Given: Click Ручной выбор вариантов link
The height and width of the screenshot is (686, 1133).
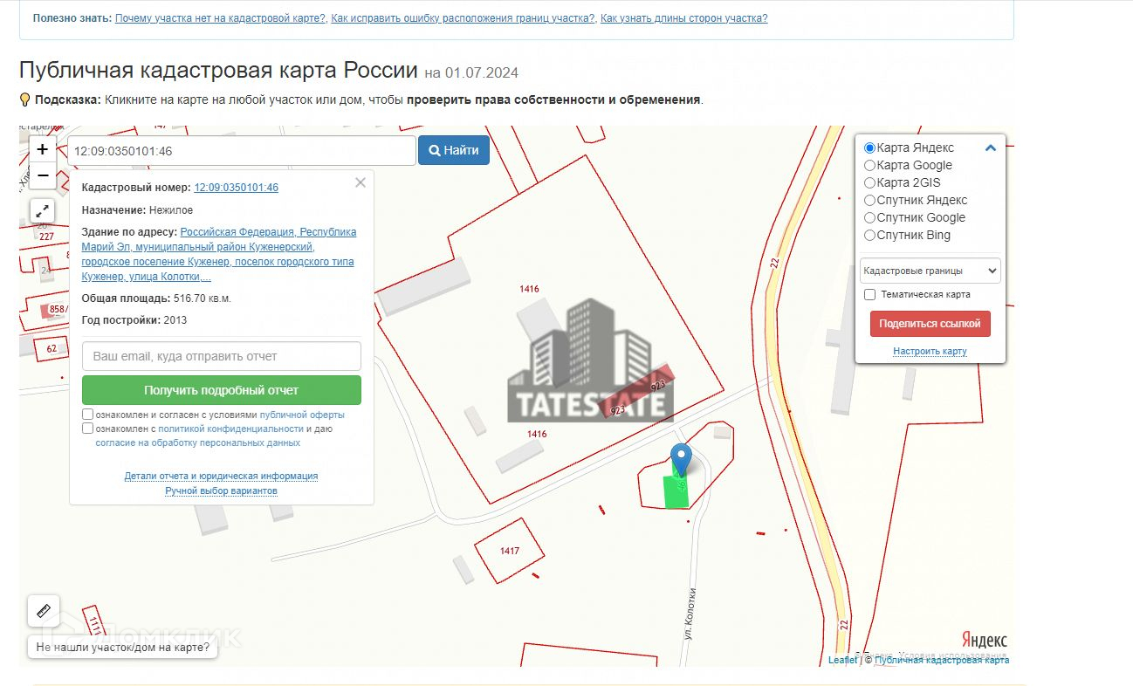Looking at the screenshot, I should [x=222, y=490].
